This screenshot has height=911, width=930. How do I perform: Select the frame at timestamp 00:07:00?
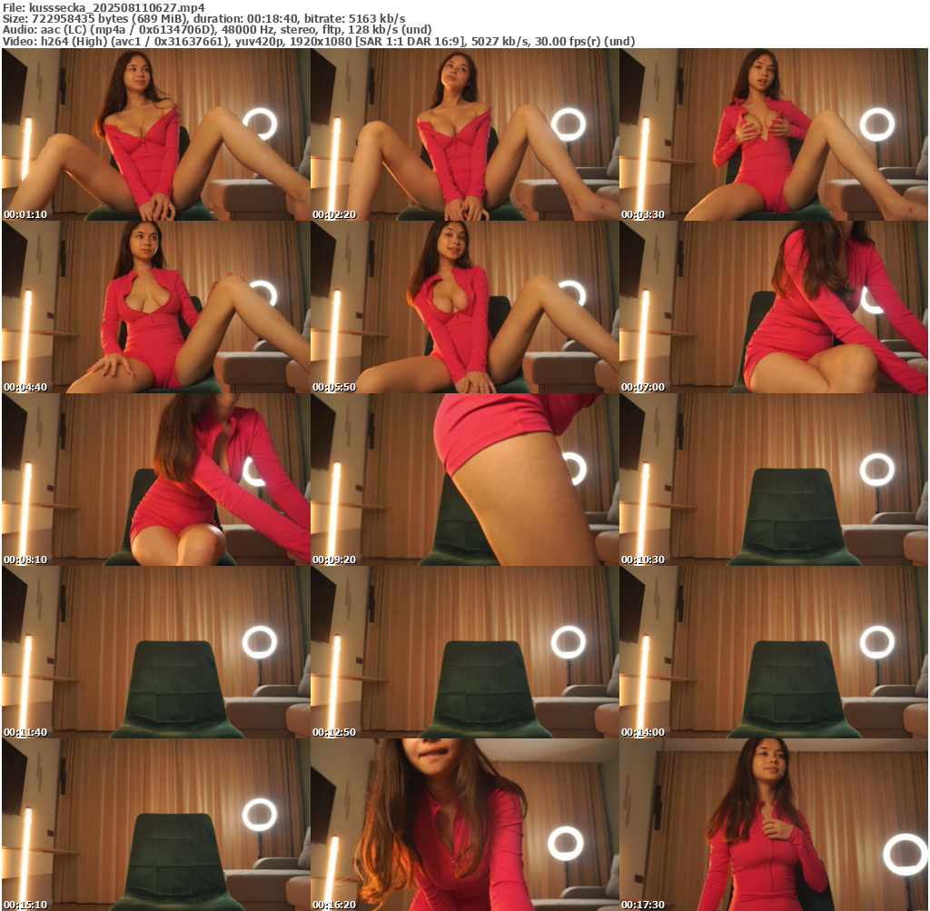[x=774, y=307]
